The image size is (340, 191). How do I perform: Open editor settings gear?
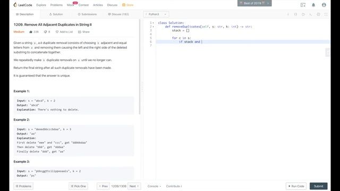click(x=318, y=14)
